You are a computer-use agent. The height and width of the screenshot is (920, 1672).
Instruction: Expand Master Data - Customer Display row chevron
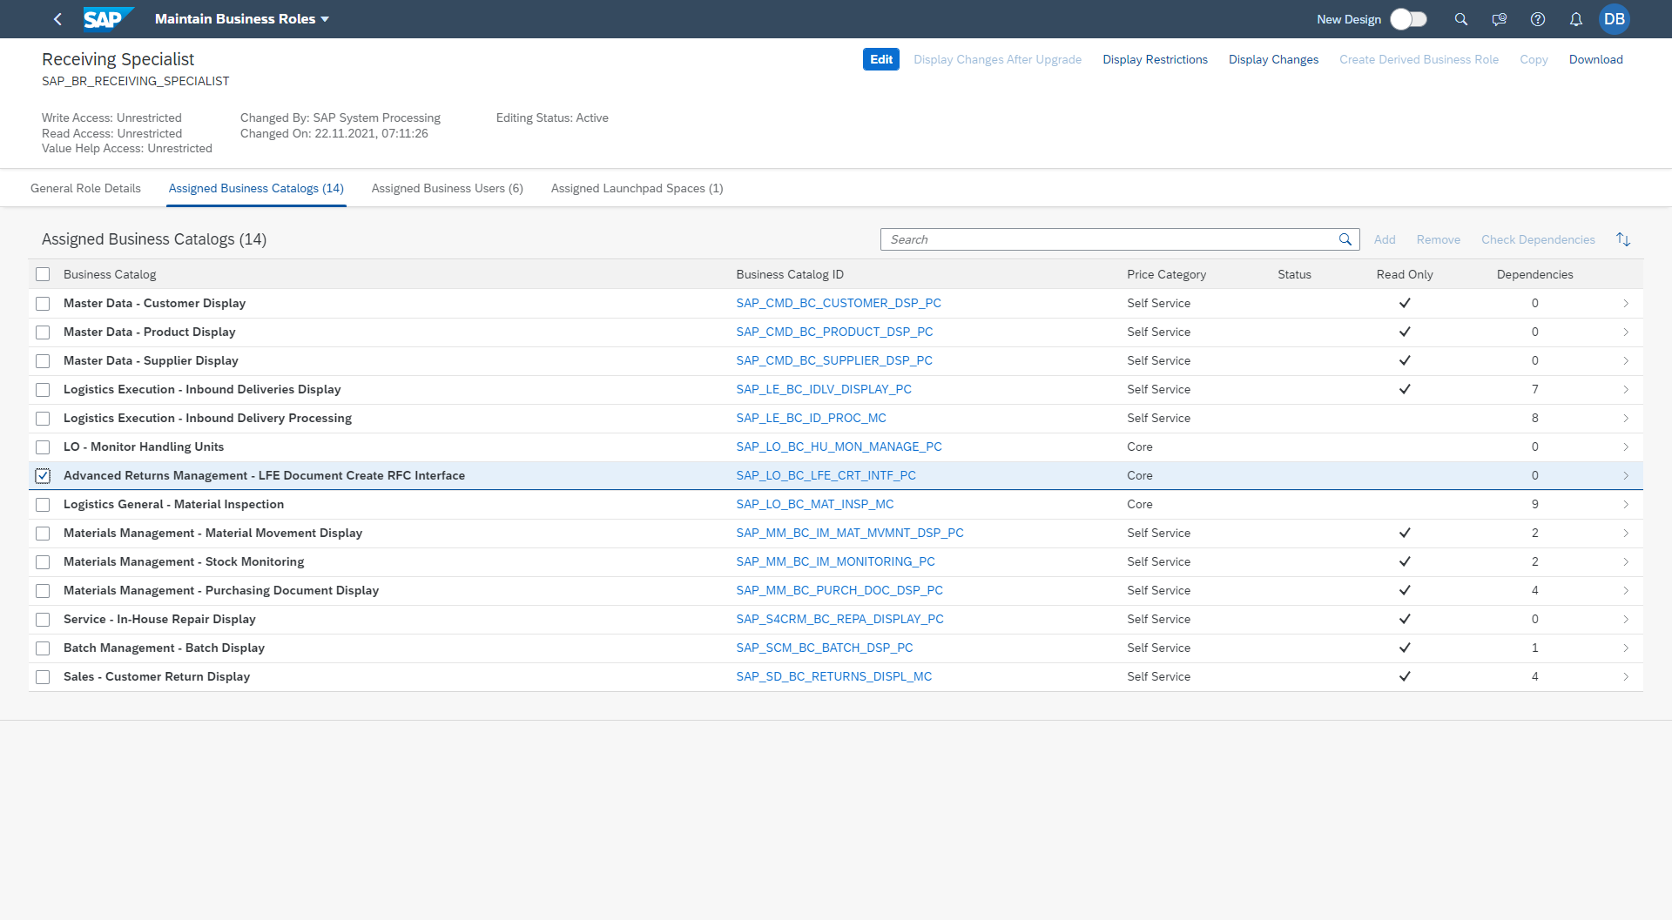tap(1626, 304)
